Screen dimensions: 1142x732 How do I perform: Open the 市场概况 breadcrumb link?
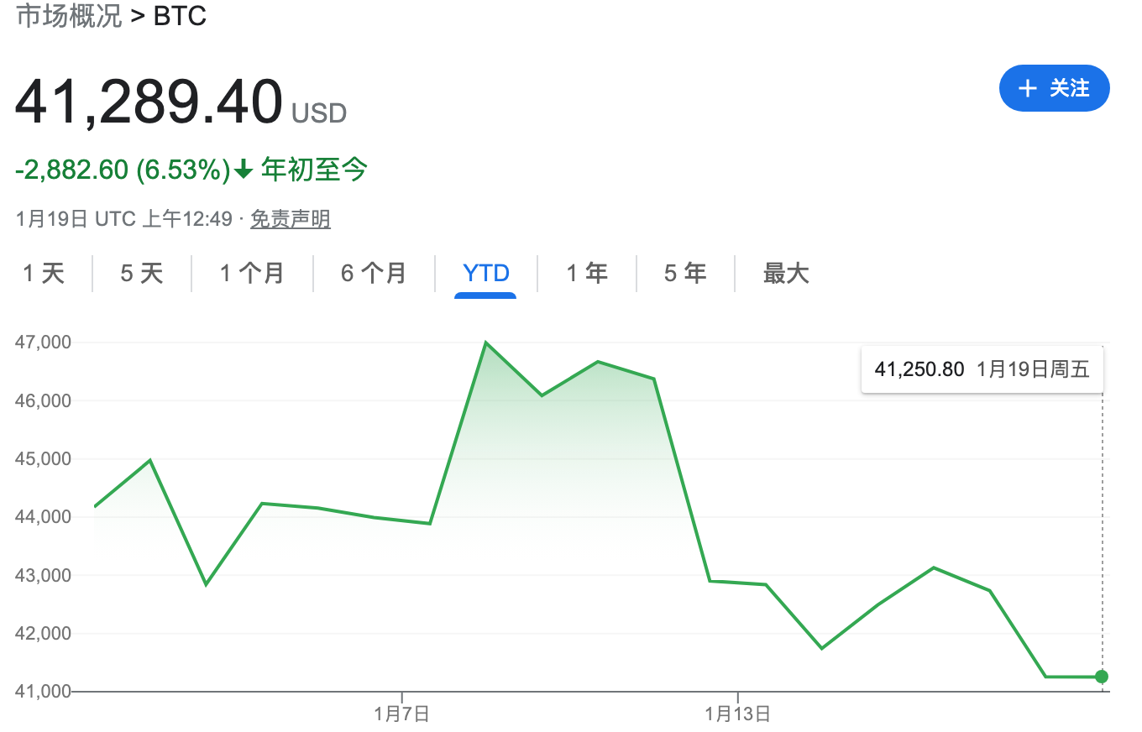69,16
